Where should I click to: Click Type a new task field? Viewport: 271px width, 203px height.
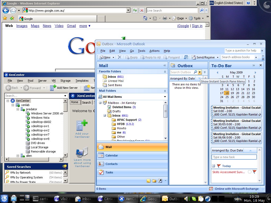(x=234, y=157)
